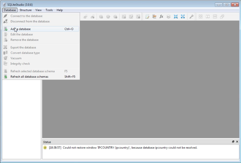Select Disconnect from the database entry
The height and width of the screenshot is (163, 241).
click(x=41, y=21)
